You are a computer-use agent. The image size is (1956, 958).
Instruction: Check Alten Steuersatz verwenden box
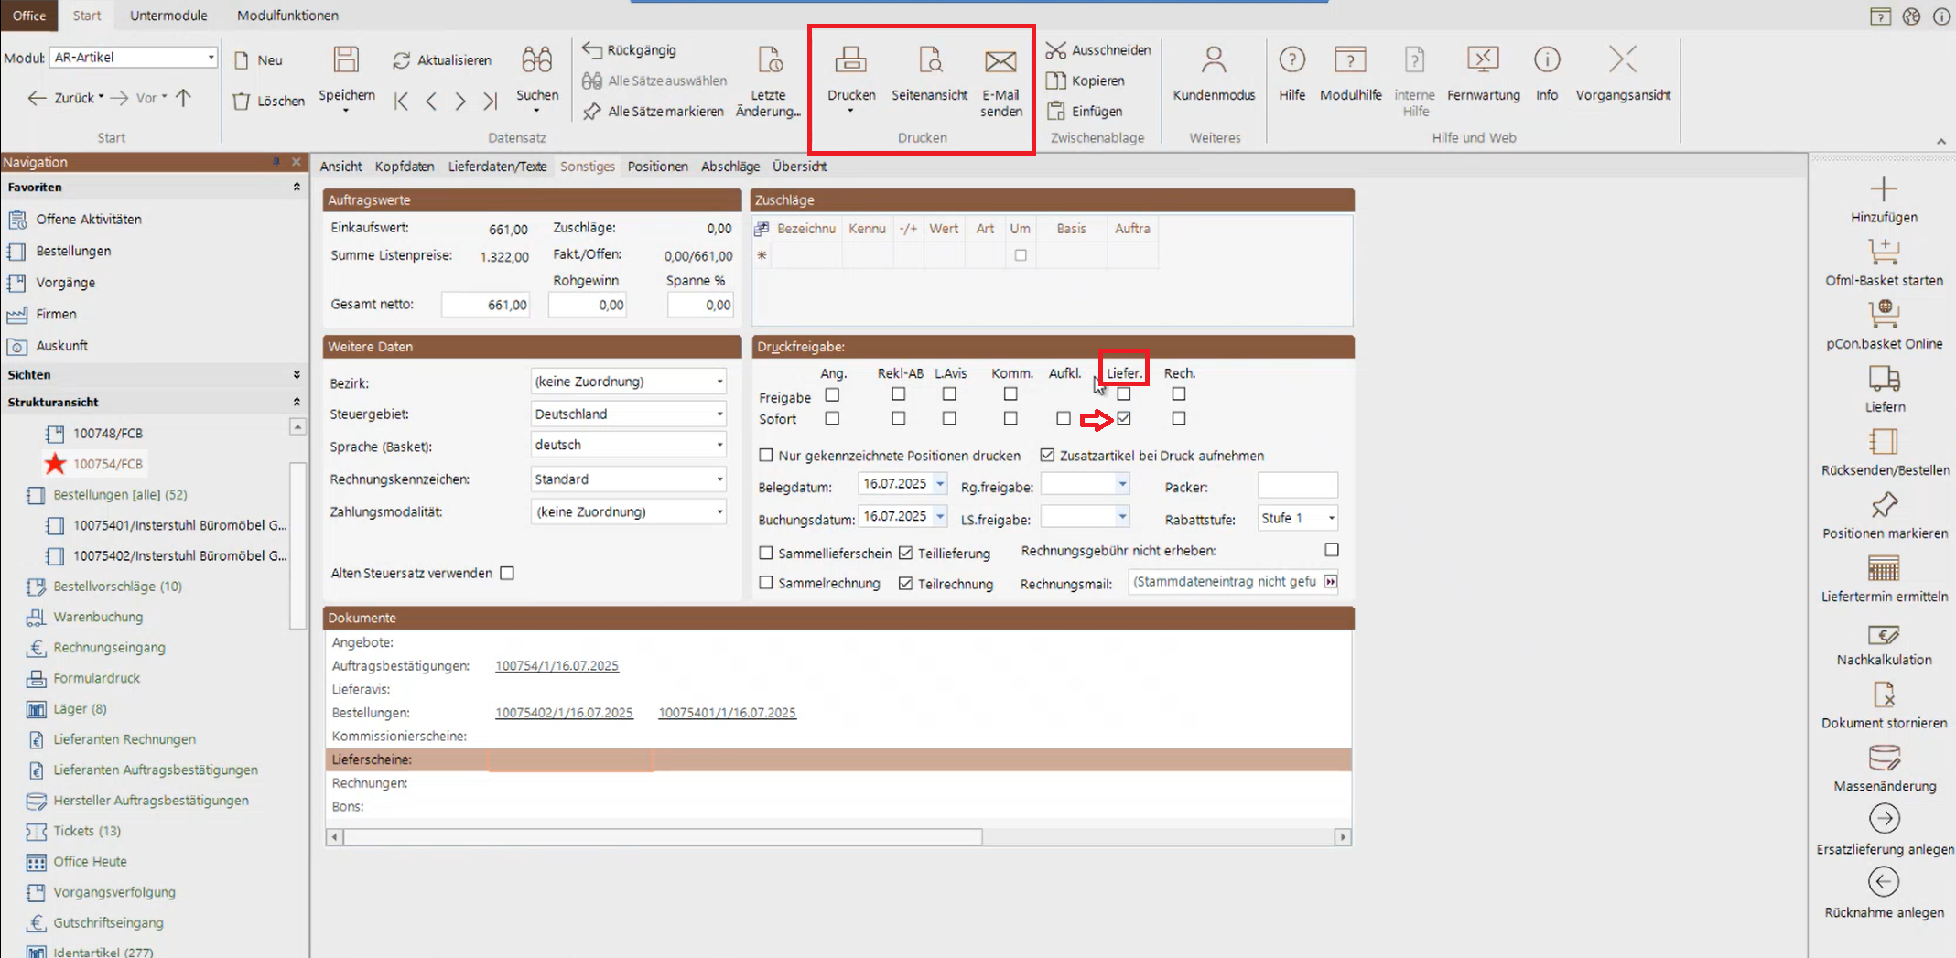tap(507, 573)
